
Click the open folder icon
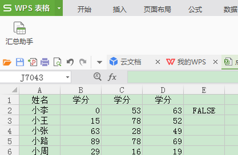pos(7,62)
